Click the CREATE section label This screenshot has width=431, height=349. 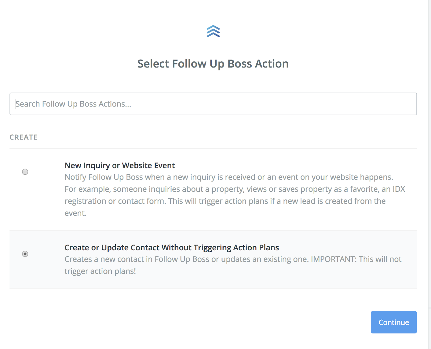(x=24, y=137)
